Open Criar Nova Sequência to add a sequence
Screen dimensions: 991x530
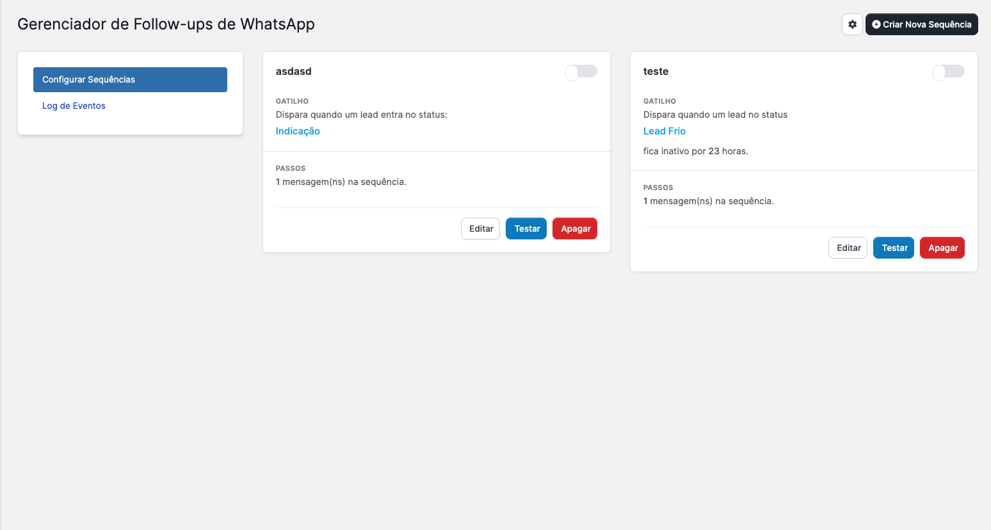click(922, 24)
